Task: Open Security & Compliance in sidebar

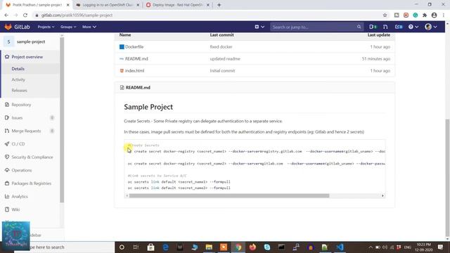Action: point(32,157)
